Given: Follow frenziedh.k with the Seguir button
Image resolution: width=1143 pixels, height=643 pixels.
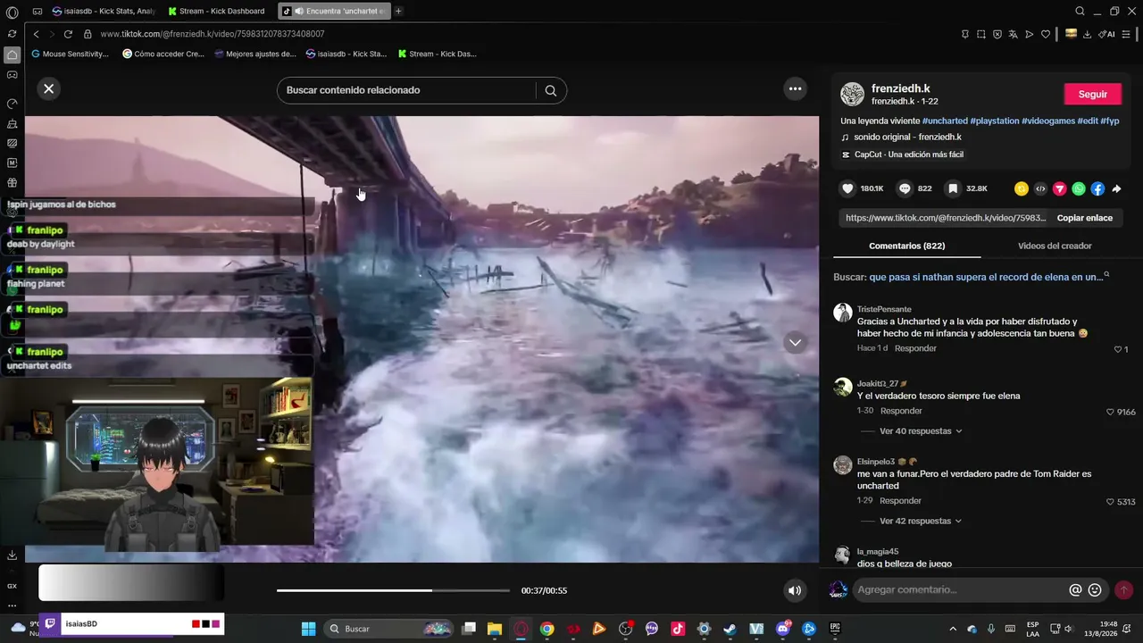Looking at the screenshot, I should click(x=1092, y=94).
